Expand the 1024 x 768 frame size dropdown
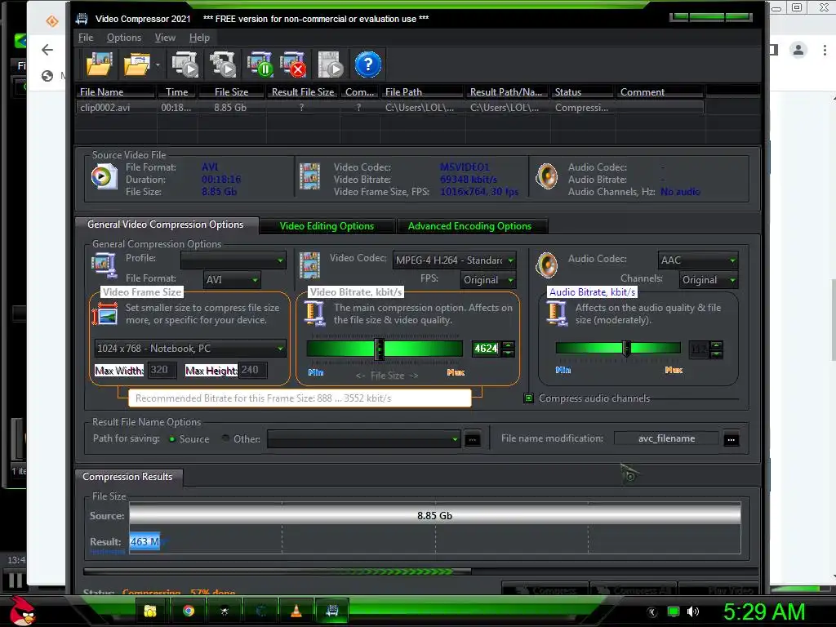The height and width of the screenshot is (627, 836). pos(189,349)
